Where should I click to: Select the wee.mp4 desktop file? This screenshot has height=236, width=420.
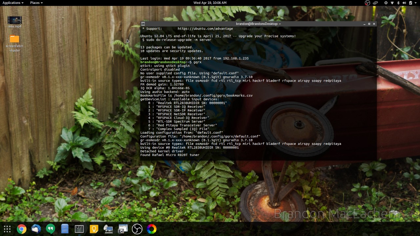[x=15, y=22]
